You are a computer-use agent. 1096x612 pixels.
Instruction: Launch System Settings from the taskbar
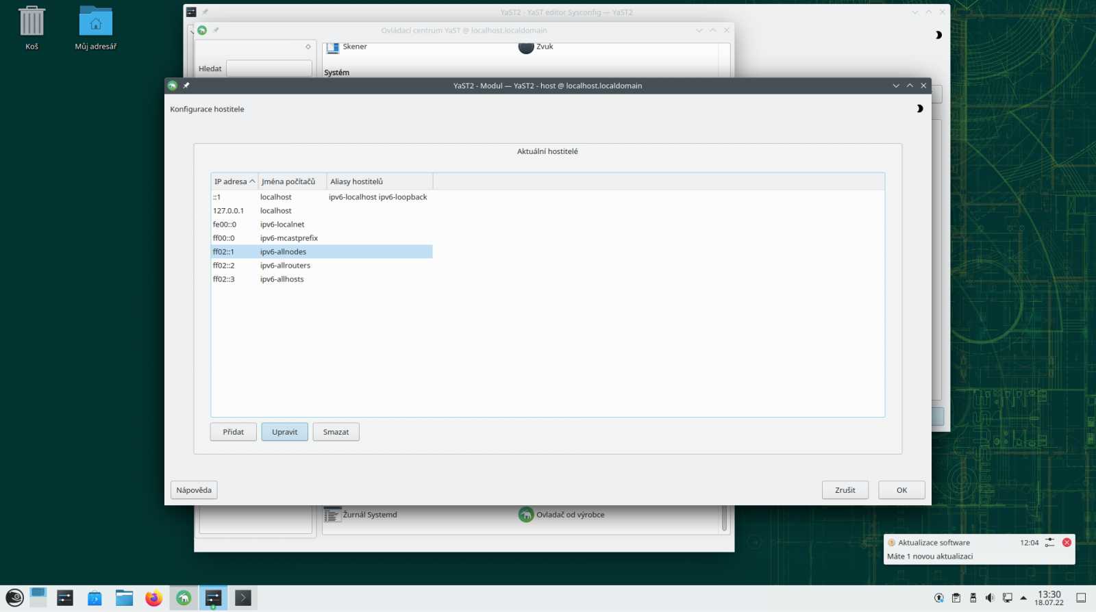point(65,598)
